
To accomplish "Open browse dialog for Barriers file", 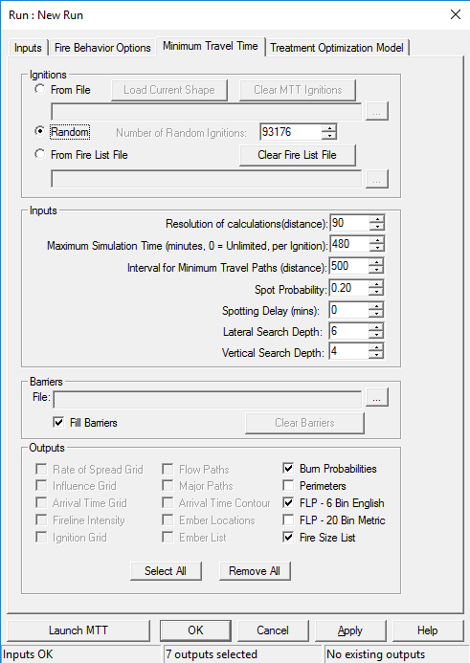I will [x=376, y=399].
